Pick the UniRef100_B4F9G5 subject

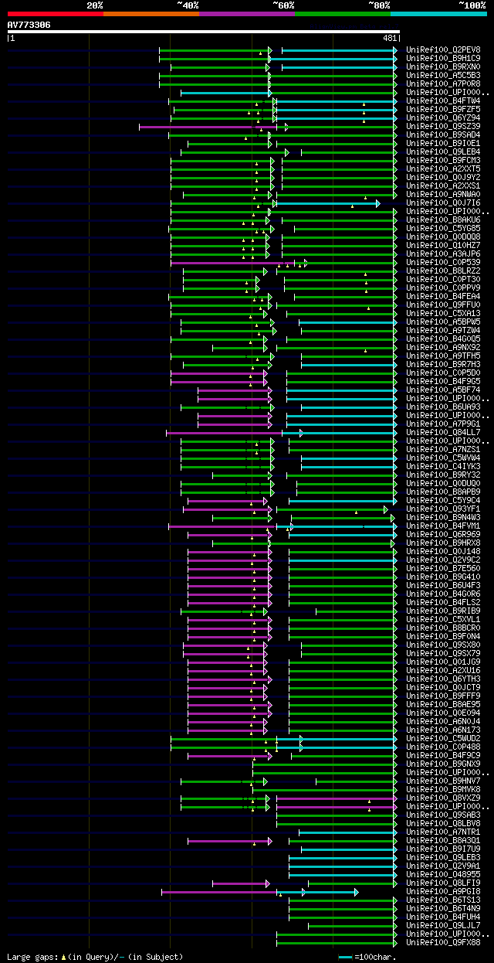(443, 381)
